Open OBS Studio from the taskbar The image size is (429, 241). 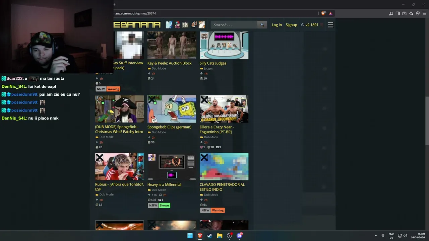[230, 236]
